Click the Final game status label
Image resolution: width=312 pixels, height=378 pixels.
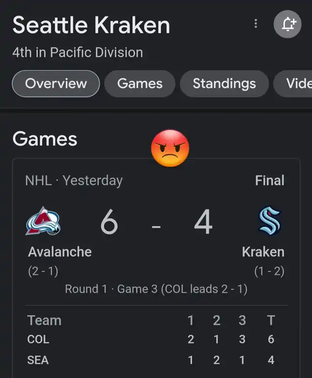tap(270, 180)
